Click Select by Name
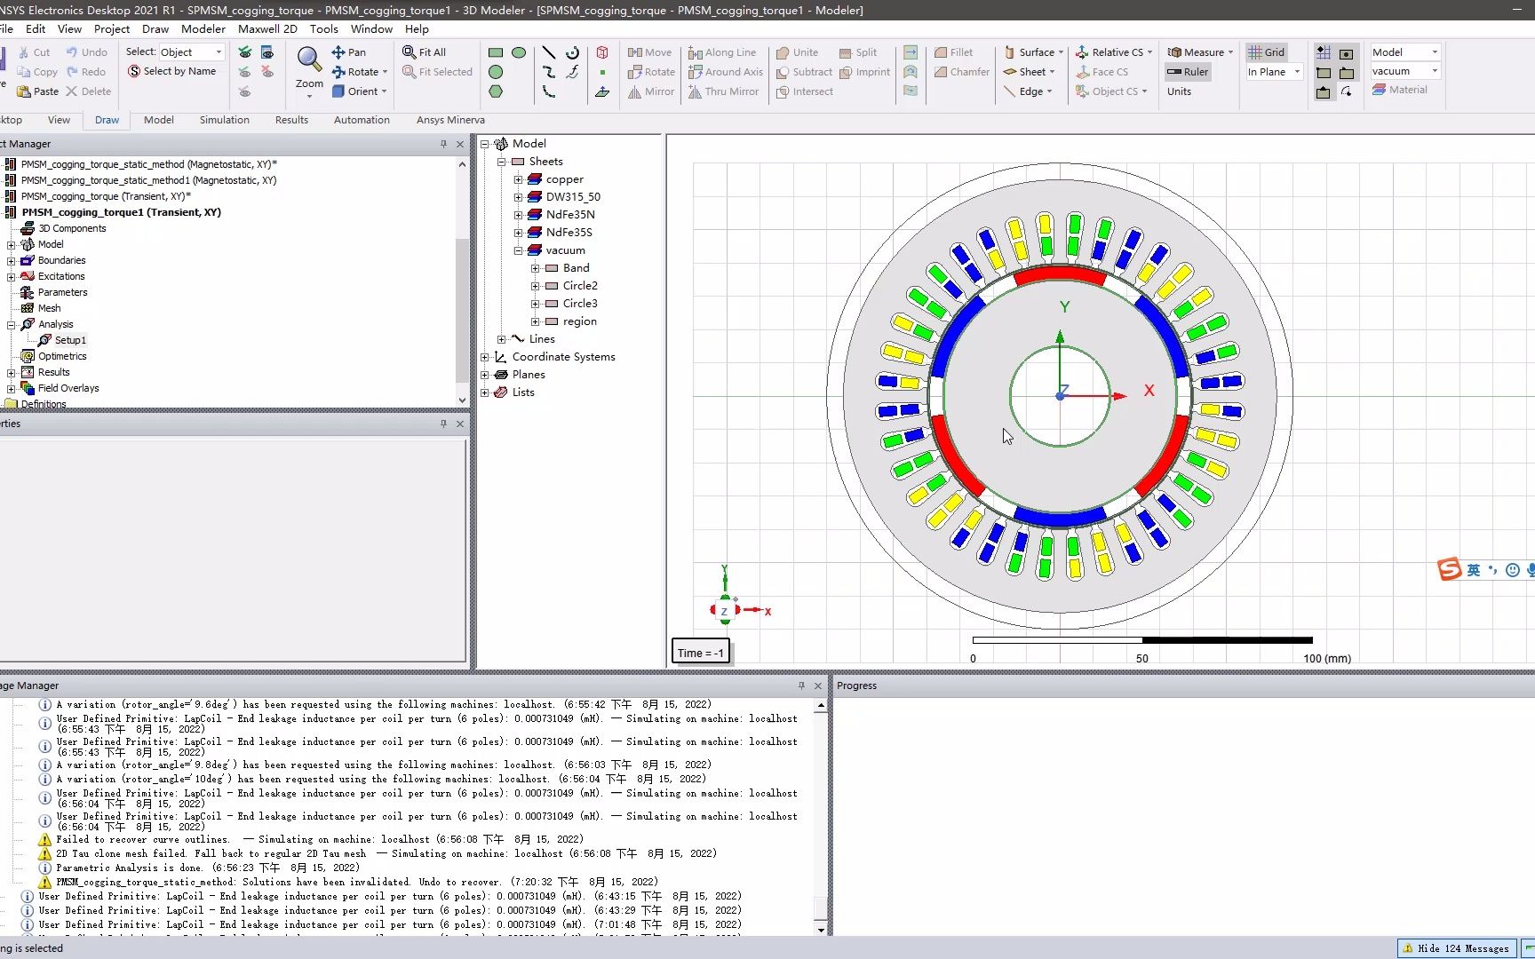Viewport: 1535px width, 959px height. click(171, 71)
